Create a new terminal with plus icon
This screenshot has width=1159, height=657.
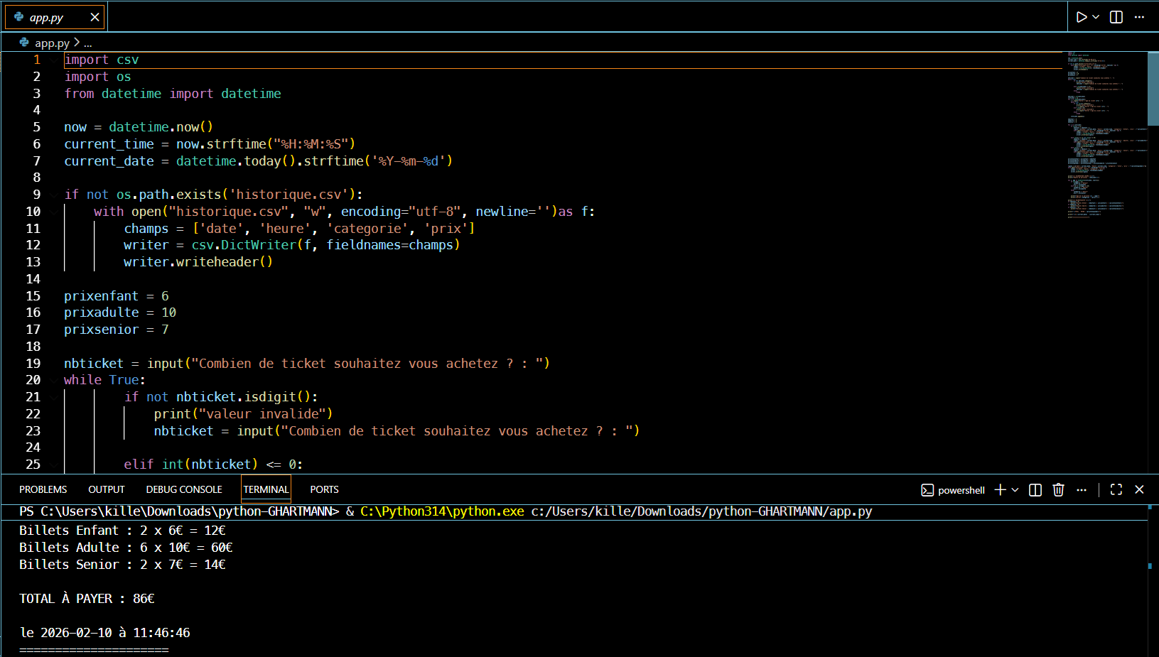point(1000,490)
